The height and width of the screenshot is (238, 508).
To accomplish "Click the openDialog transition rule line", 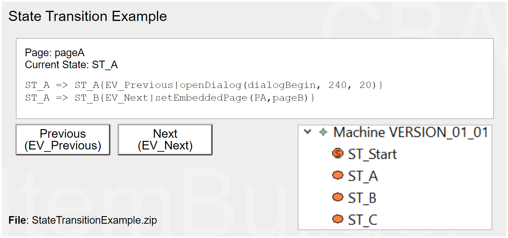I will [x=204, y=85].
